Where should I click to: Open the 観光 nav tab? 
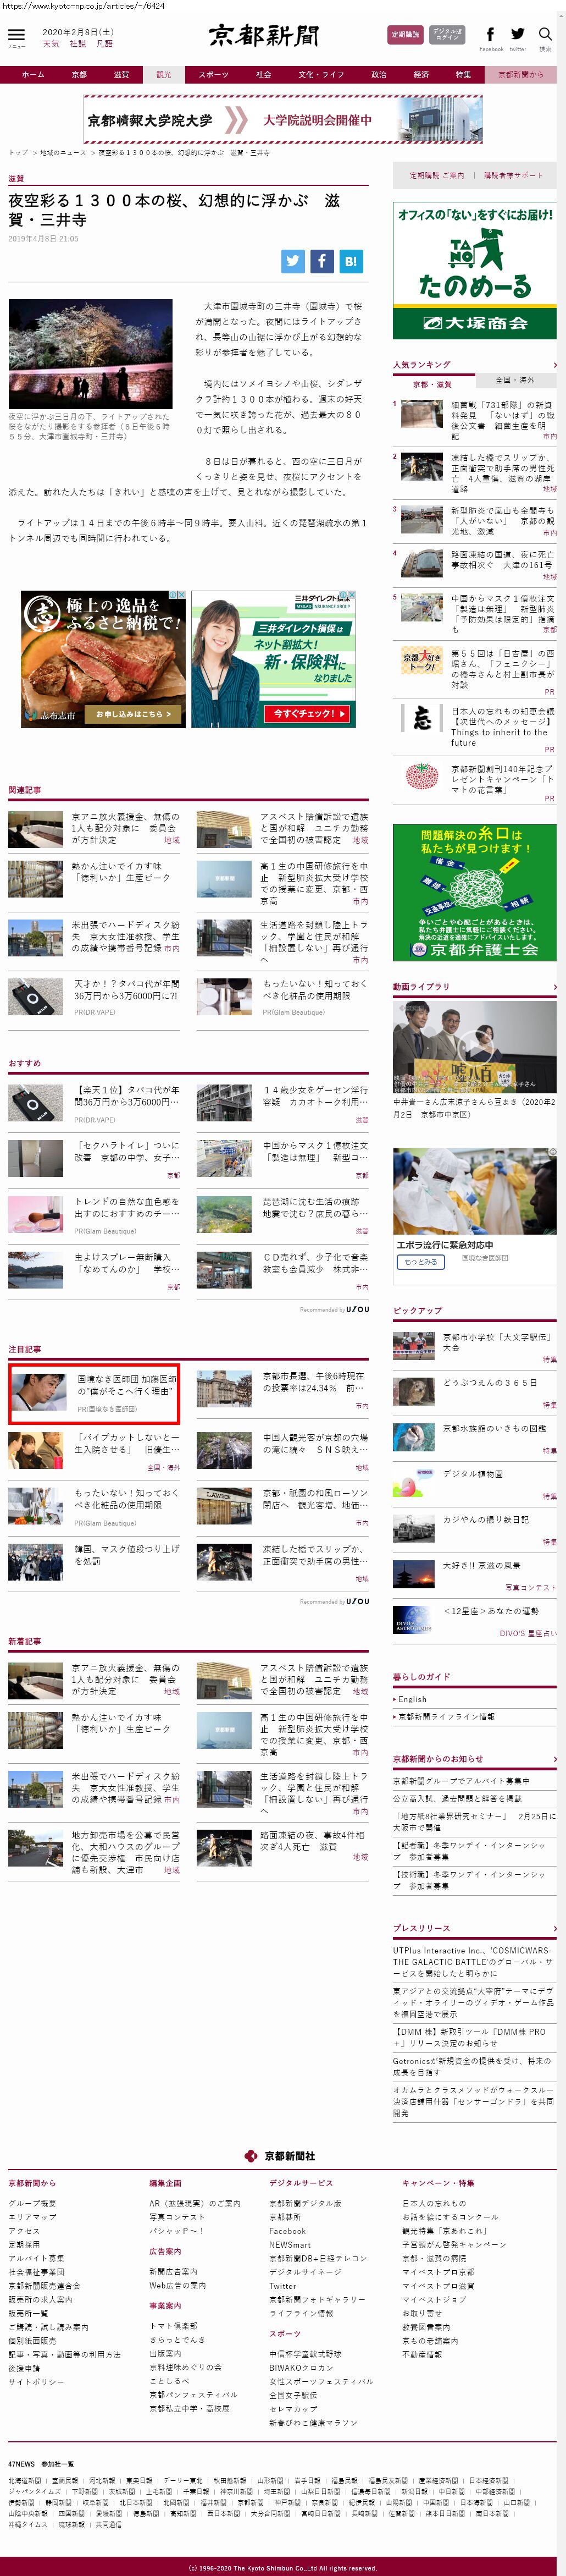[x=164, y=75]
